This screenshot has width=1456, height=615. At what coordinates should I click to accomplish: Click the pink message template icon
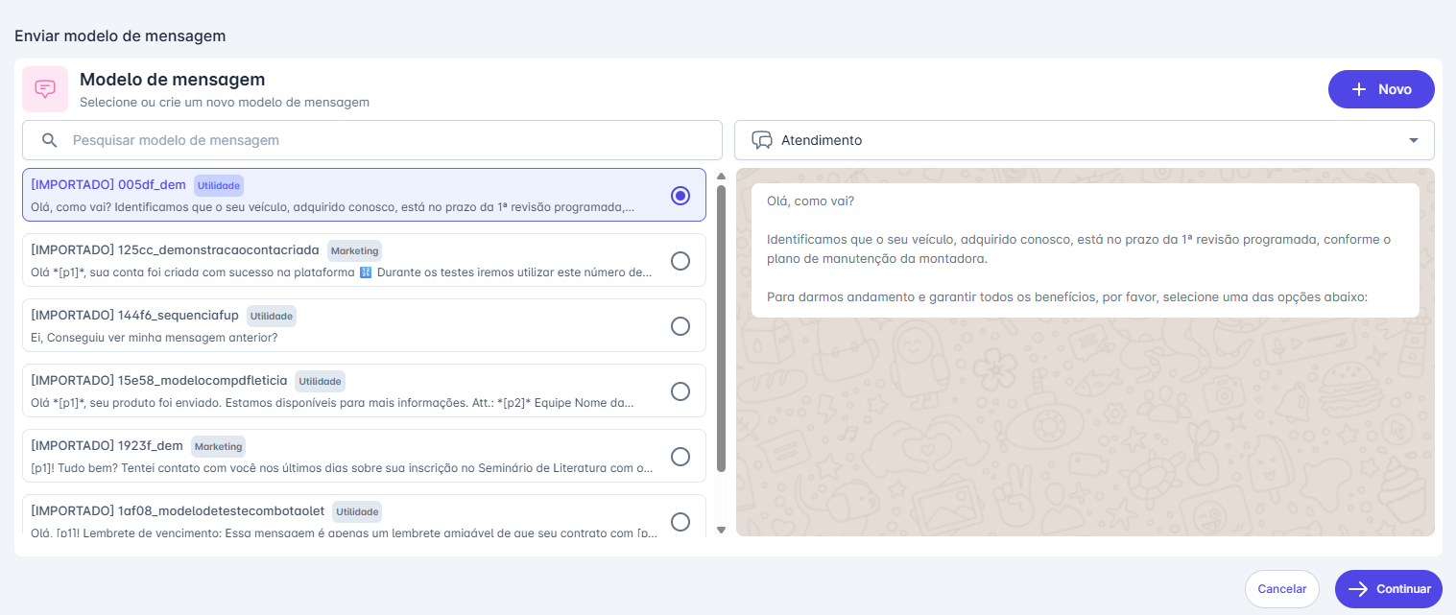pos(45,89)
